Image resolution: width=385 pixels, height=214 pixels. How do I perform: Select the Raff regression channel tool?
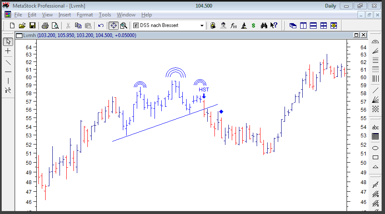pos(375,194)
